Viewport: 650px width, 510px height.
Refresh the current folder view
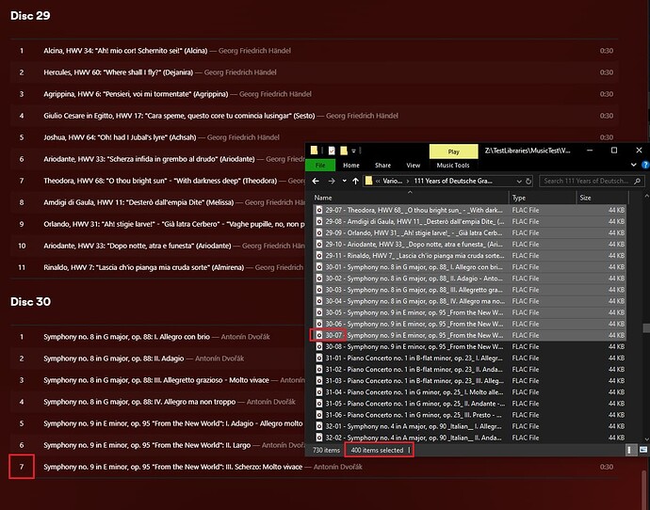click(528, 181)
